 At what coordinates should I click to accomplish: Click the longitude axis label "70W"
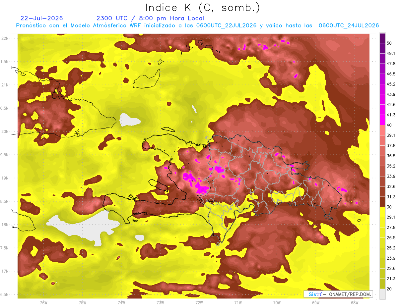(x=277, y=302)
